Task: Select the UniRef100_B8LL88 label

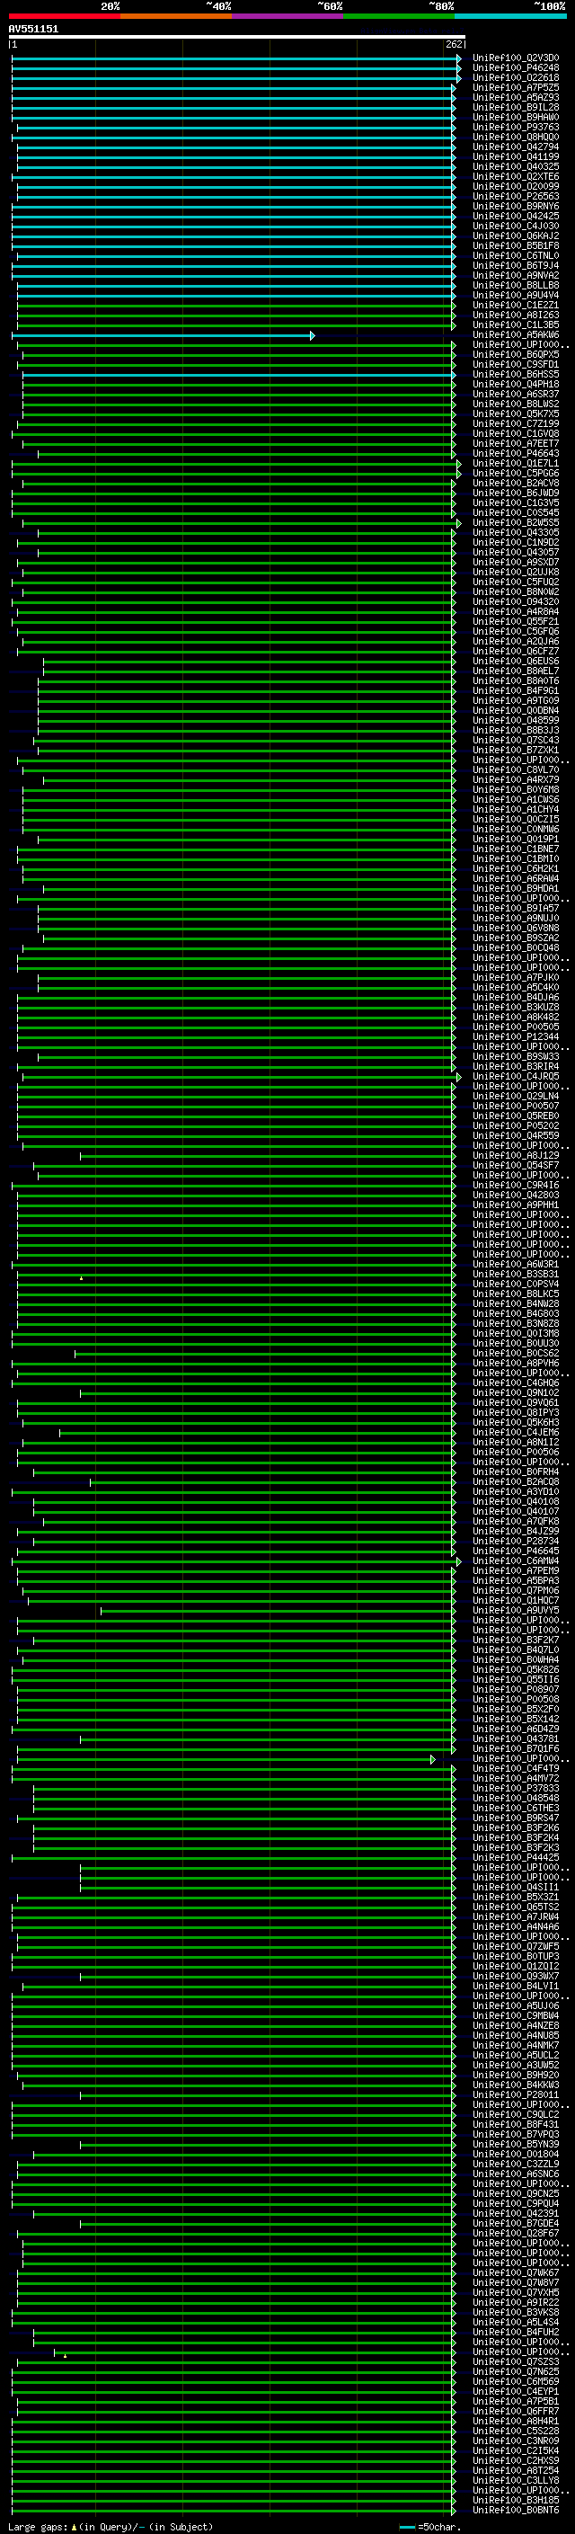Action: (x=516, y=285)
